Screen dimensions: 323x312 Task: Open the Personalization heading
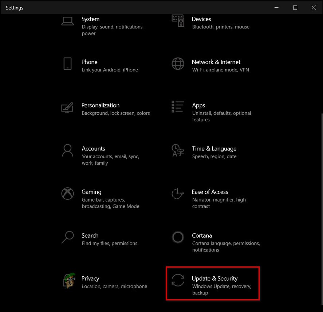100,105
